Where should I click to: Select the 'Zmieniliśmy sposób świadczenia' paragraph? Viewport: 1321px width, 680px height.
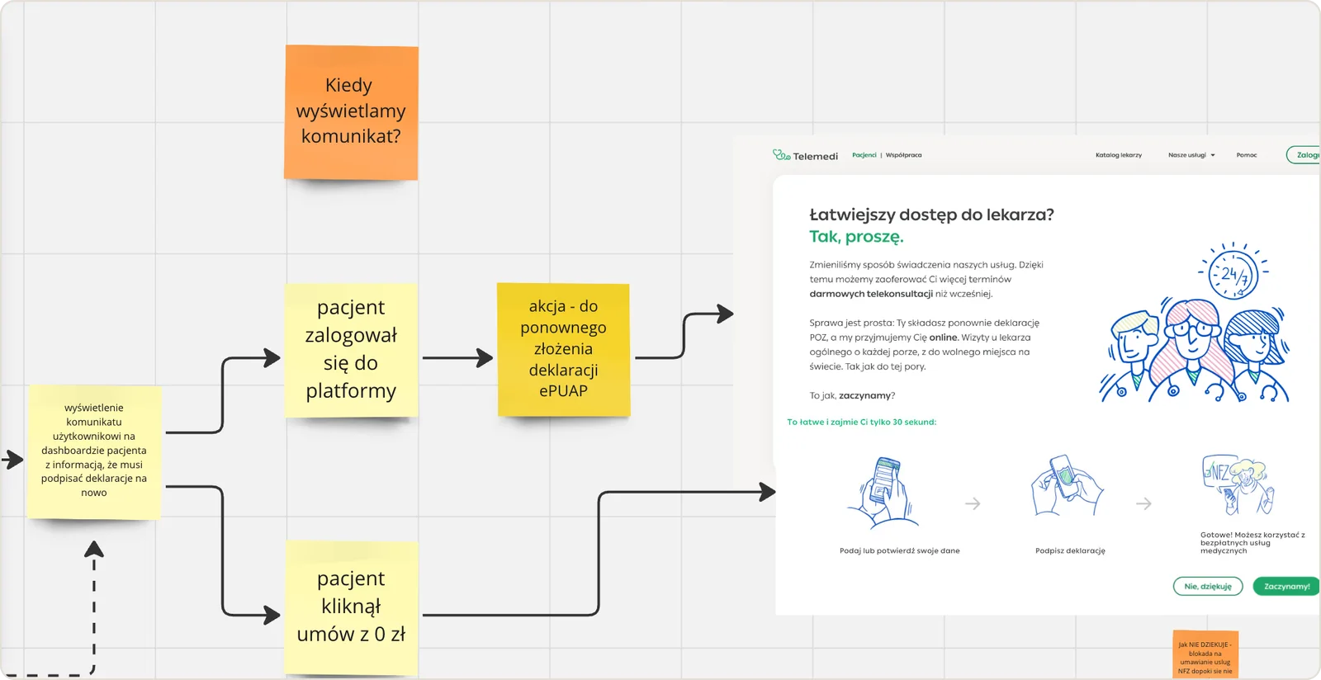click(926, 279)
